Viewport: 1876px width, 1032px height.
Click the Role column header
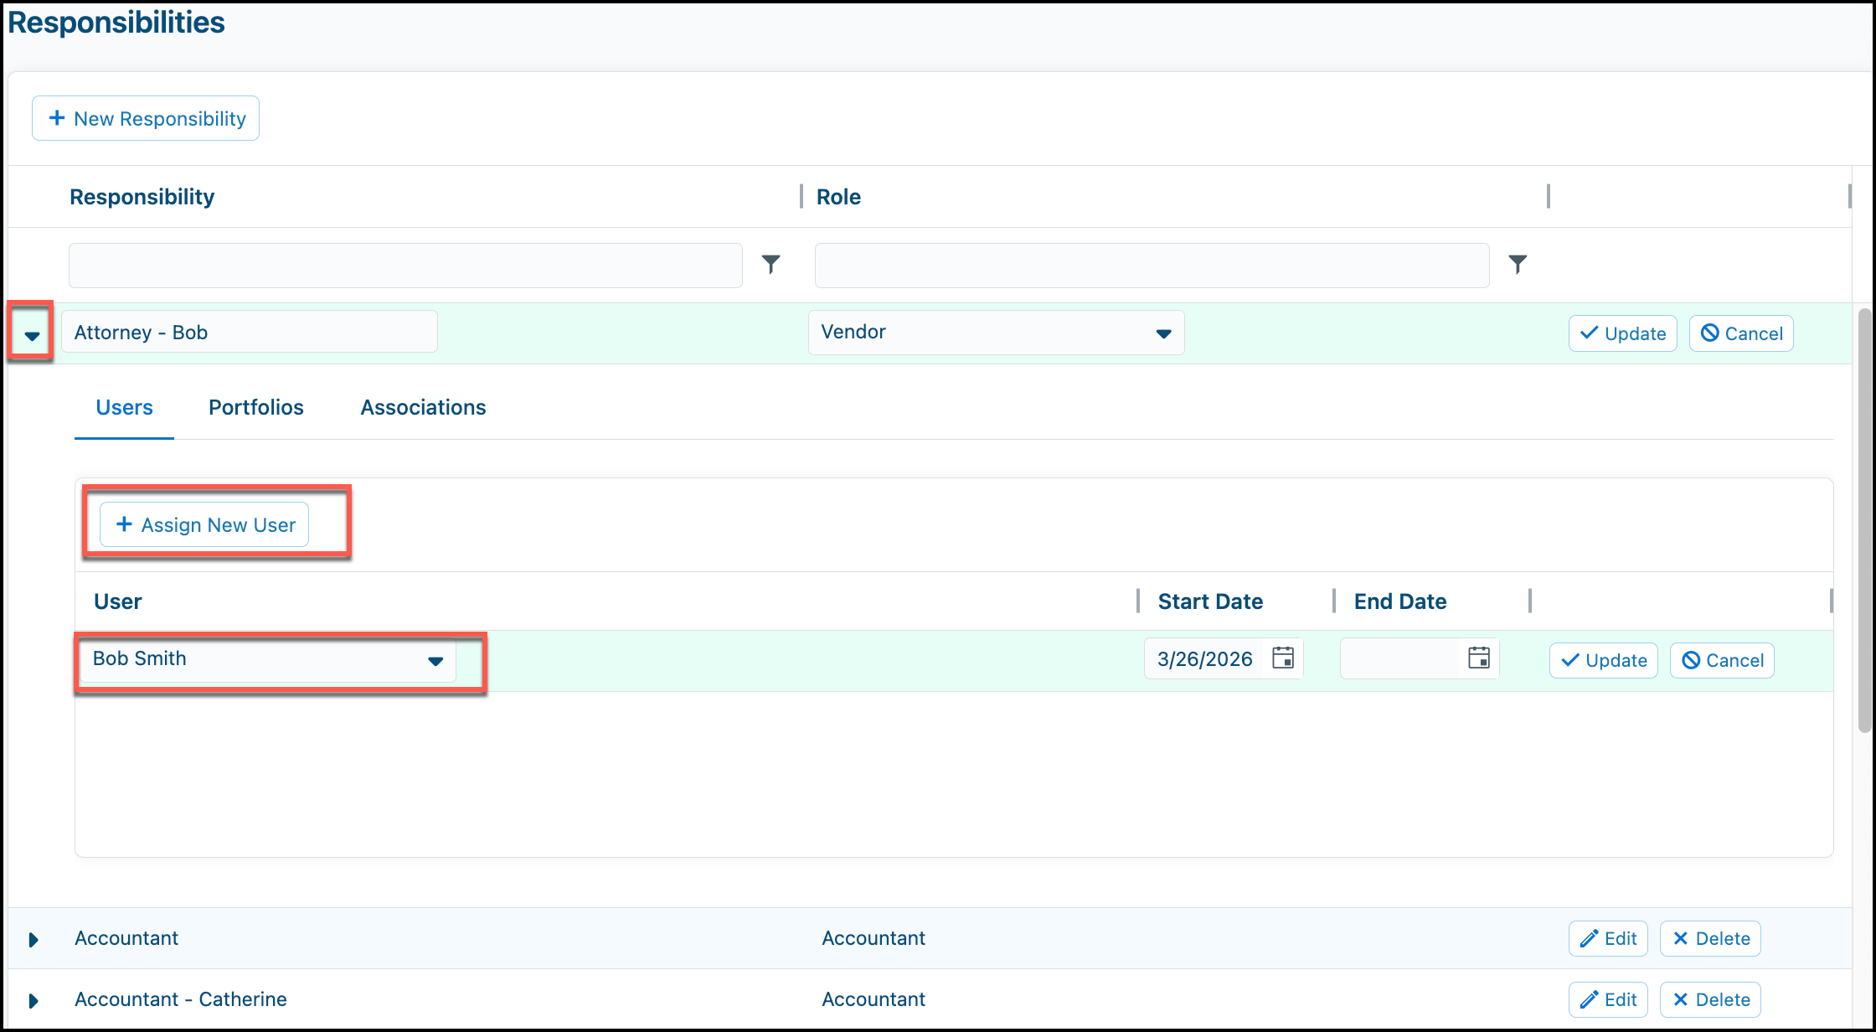838,197
